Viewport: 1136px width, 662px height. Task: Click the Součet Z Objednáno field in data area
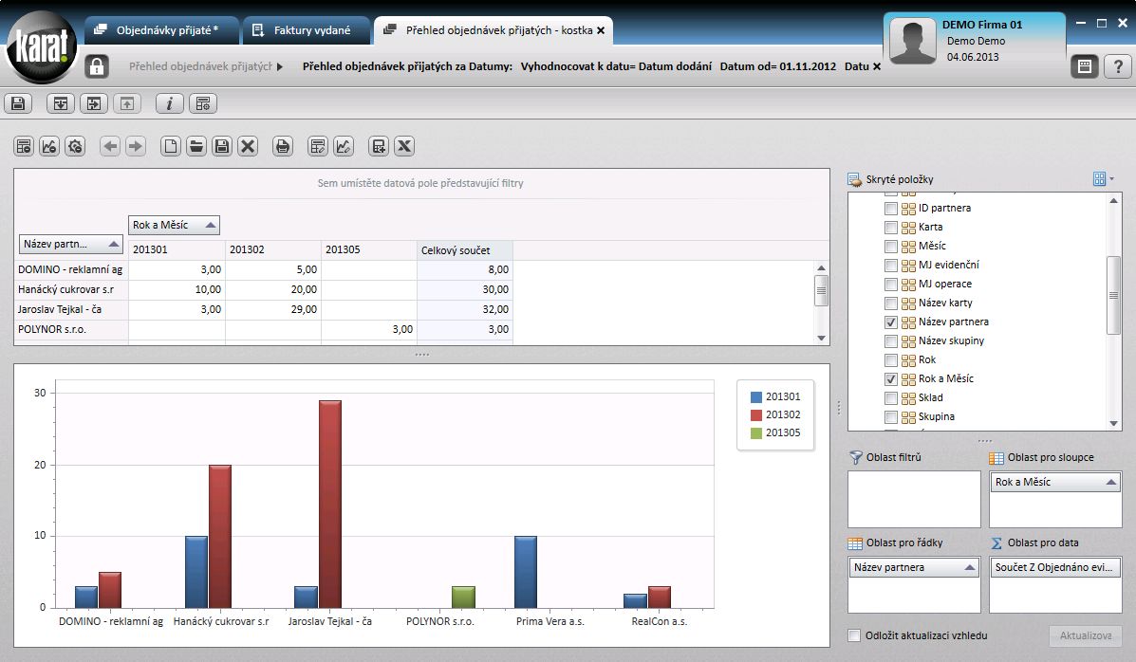point(1055,567)
